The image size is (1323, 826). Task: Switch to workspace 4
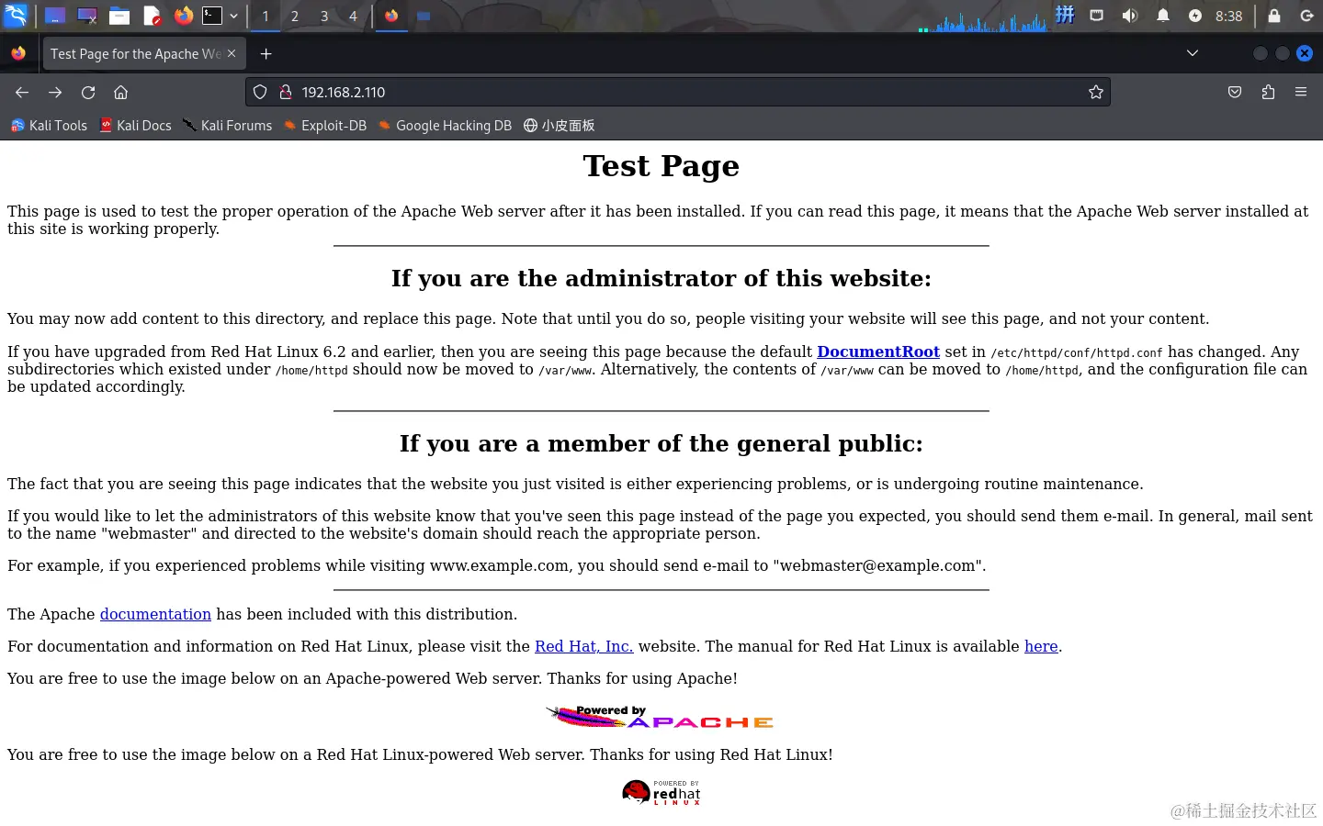(x=353, y=16)
